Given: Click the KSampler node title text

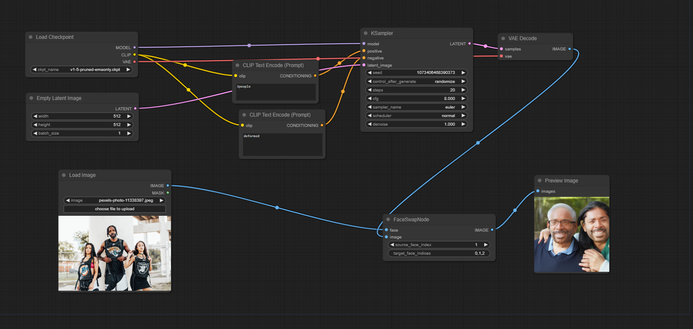Looking at the screenshot, I should (382, 33).
